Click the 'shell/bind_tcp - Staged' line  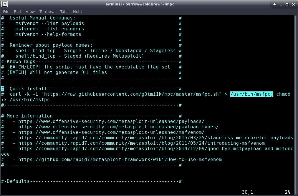coord(80,56)
